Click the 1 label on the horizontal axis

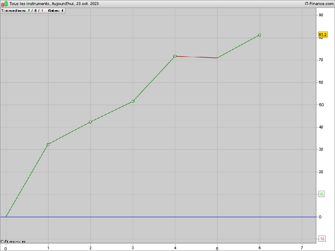[x=48, y=248]
